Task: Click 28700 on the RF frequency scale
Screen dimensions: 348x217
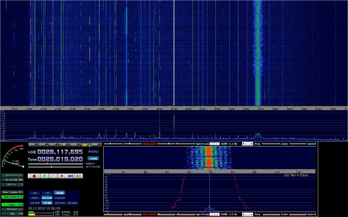Action: (x=260, y=109)
